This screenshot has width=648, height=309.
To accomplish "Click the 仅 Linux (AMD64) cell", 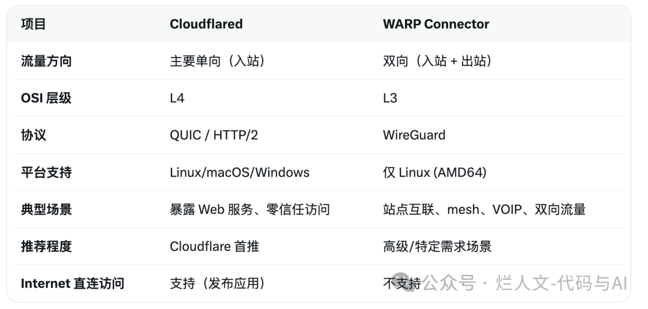I will pyautogui.click(x=434, y=172).
